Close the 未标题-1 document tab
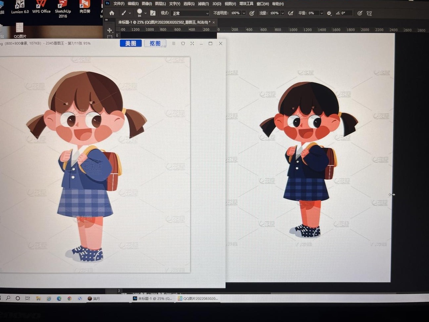 coord(214,23)
